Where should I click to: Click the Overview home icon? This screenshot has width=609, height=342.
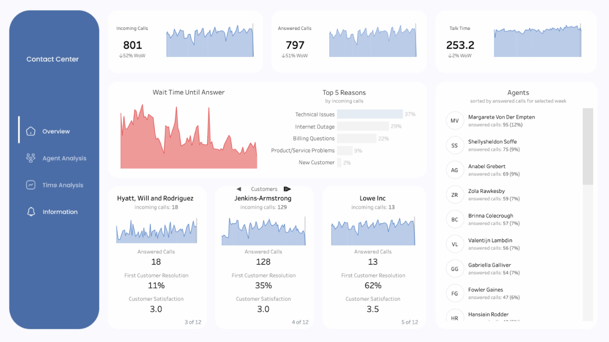point(30,131)
